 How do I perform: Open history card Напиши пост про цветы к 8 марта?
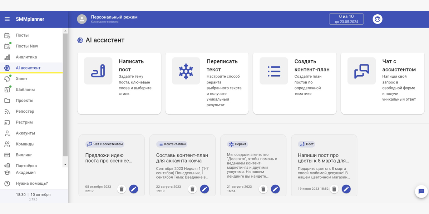tap(324, 165)
